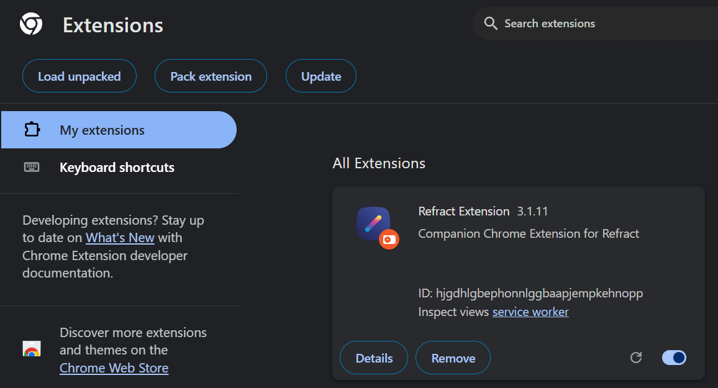This screenshot has height=388, width=718.
Task: Open the What's New link
Action: (x=120, y=238)
